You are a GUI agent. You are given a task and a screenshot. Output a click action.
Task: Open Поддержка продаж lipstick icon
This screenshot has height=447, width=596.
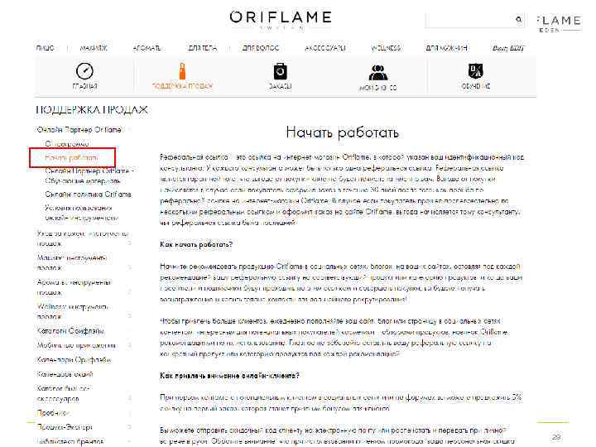182,71
